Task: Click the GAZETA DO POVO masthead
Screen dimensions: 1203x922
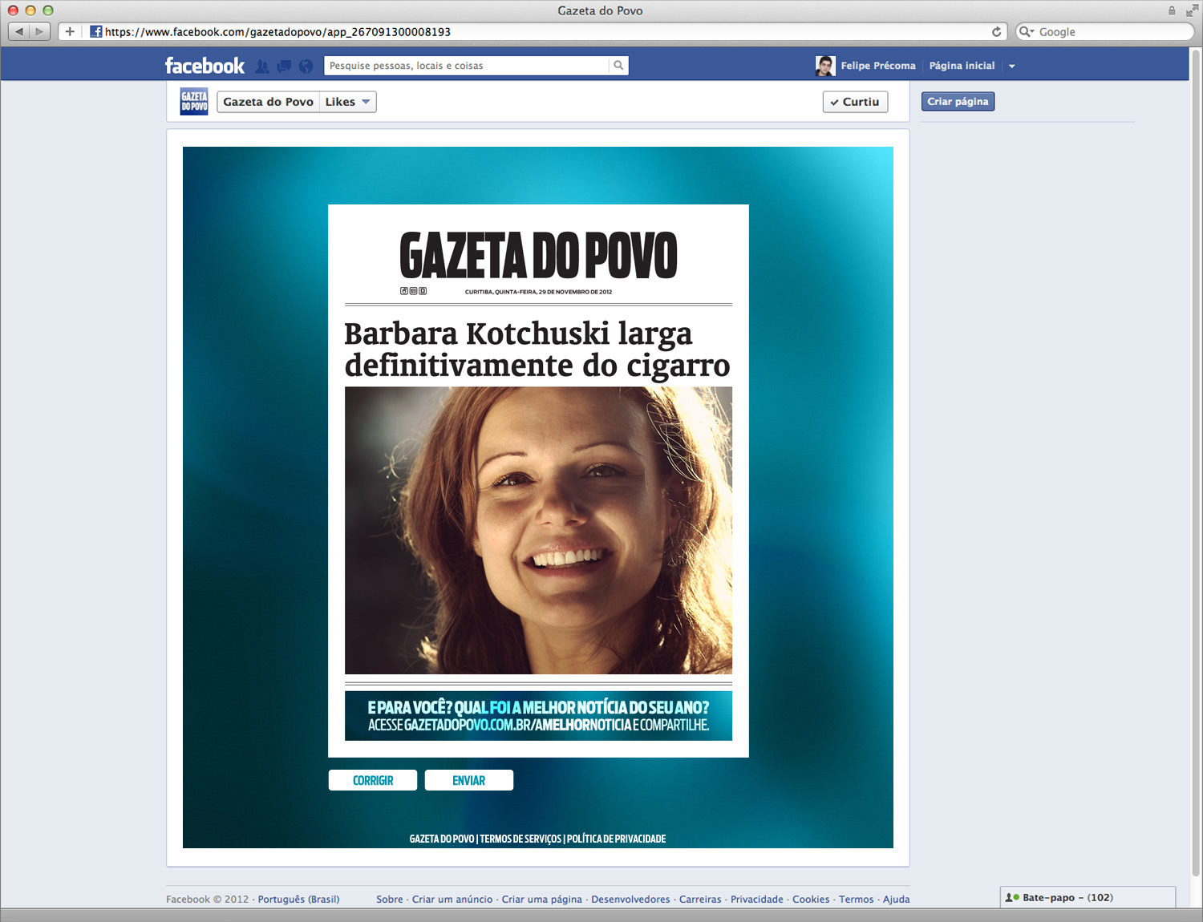Action: pyautogui.click(x=538, y=256)
